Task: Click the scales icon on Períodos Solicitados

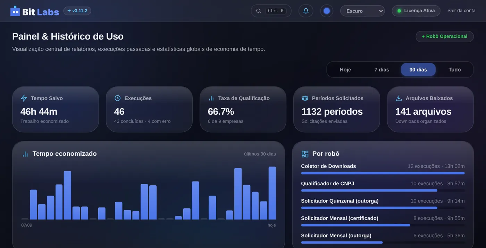Action: [305, 98]
